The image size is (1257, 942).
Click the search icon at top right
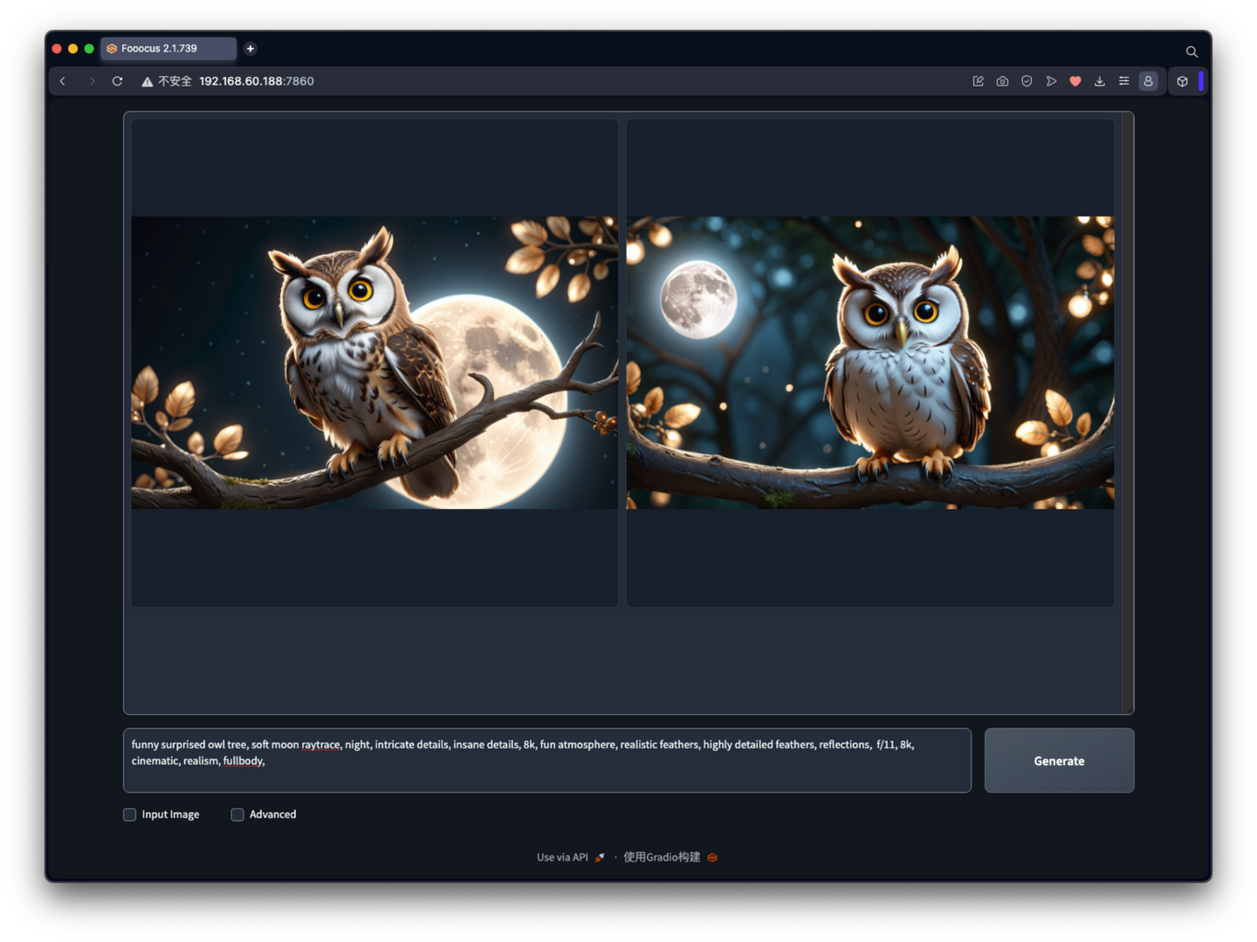click(x=1192, y=52)
